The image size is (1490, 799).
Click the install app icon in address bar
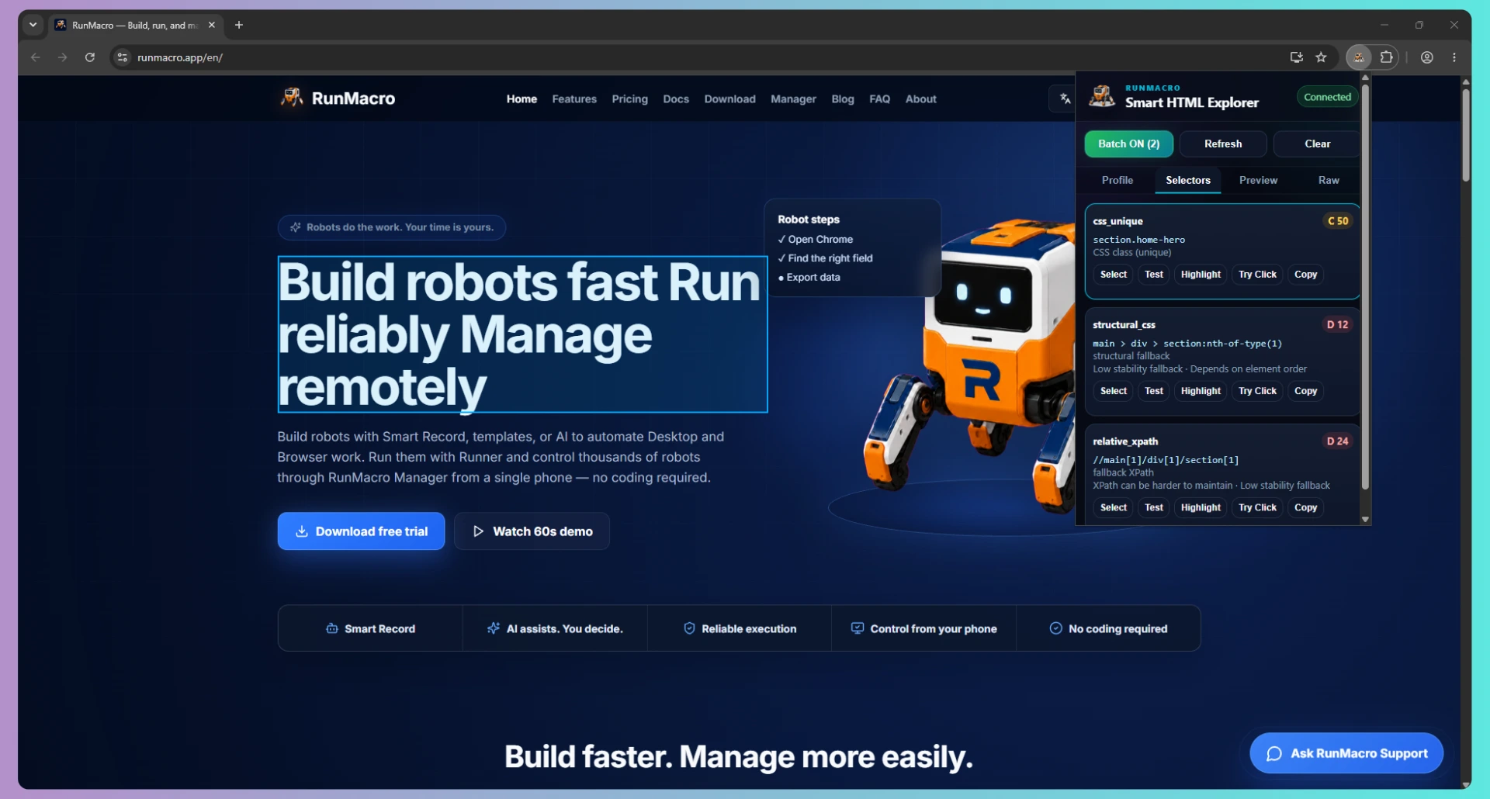1296,57
